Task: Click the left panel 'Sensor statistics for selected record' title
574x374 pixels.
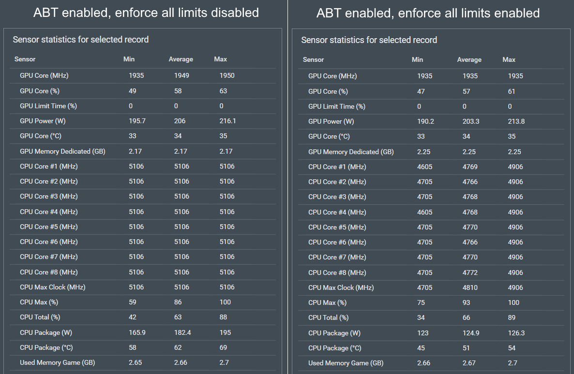Action: 80,40
